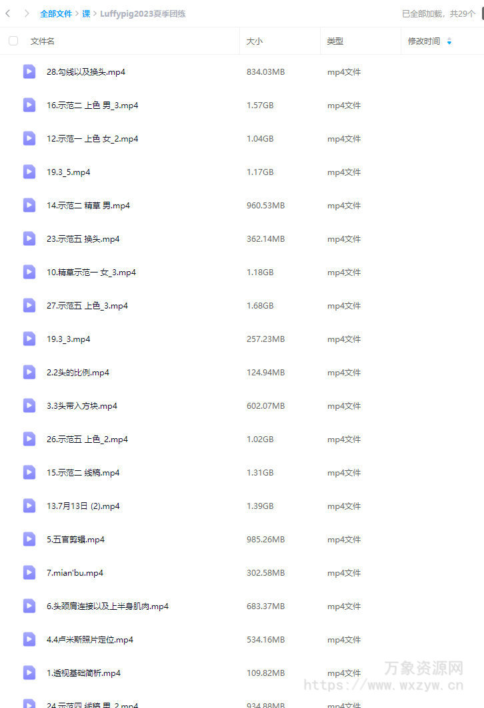Click the file icon for 23.示范五 换头.mp4
Screen dimensions: 484x708
pos(29,238)
